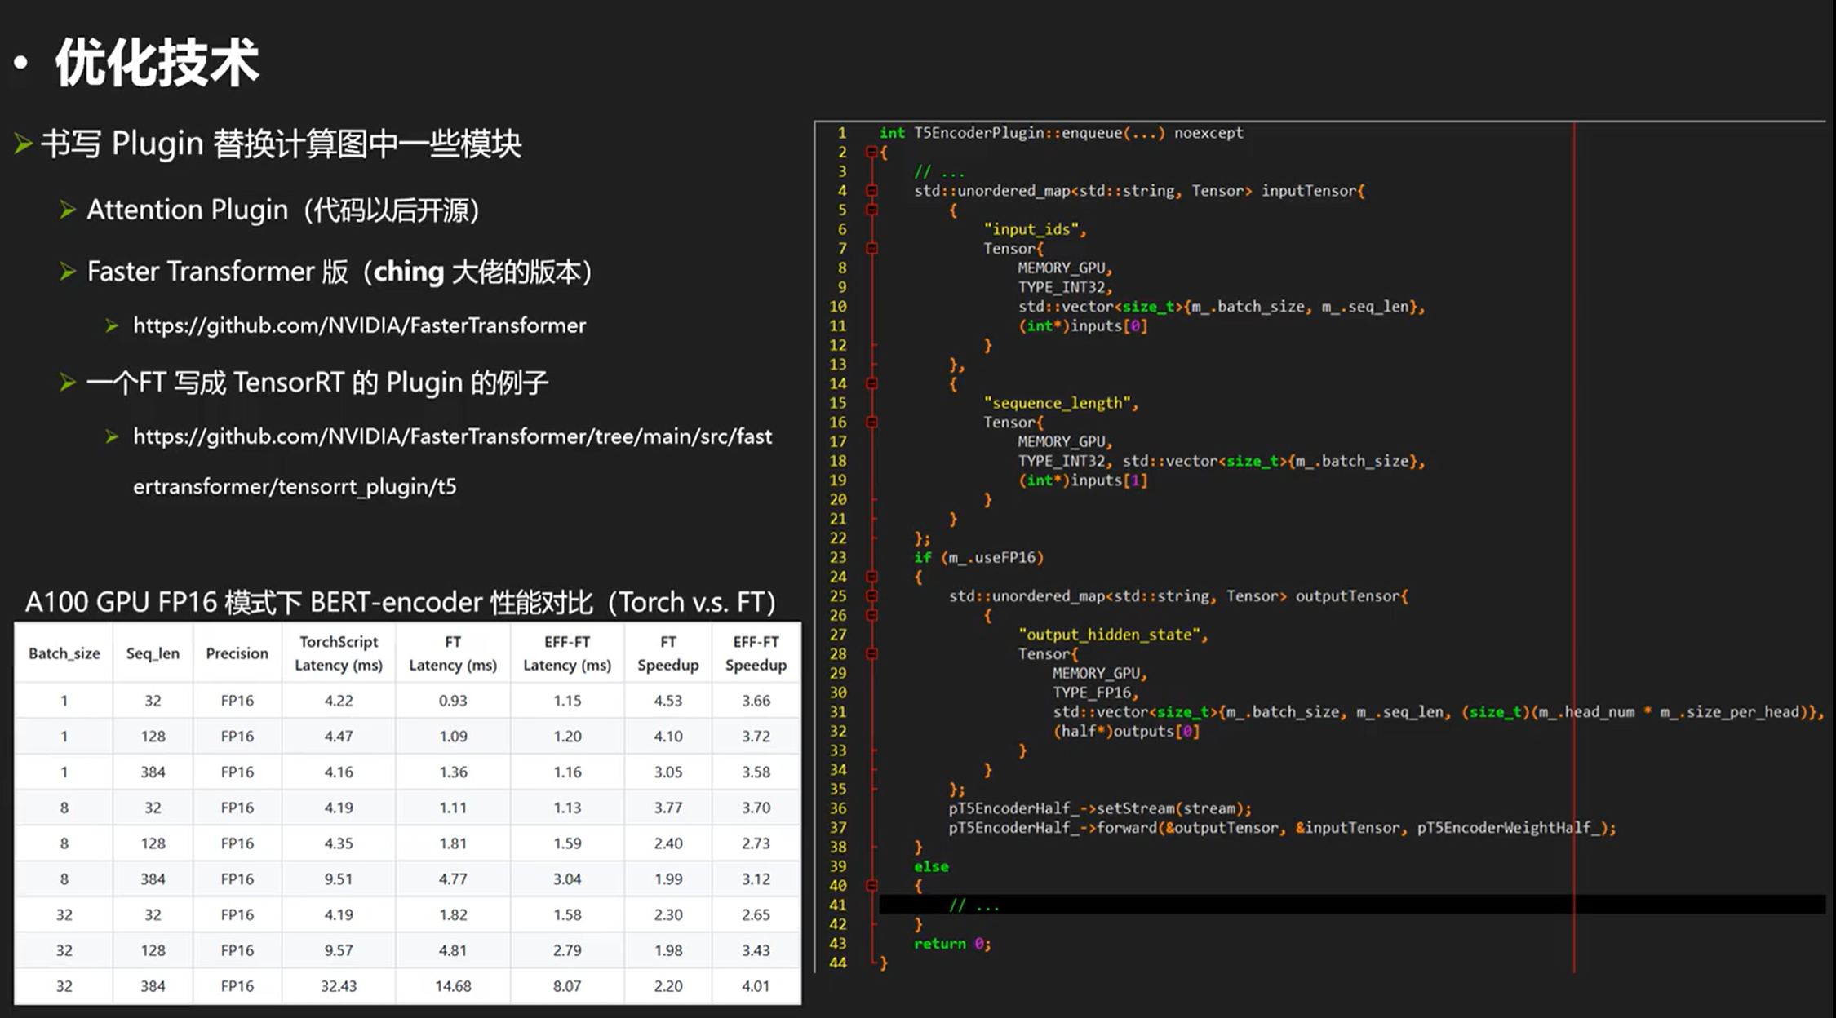Click the table cell '4.53'

668,701
